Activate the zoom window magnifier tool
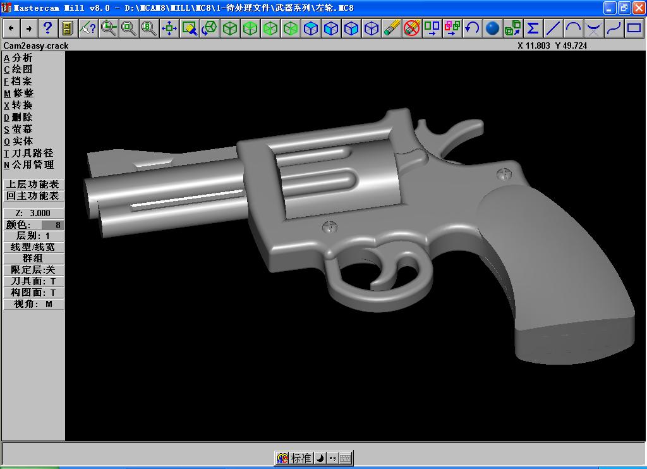Image resolution: width=647 pixels, height=469 pixels. point(108,28)
